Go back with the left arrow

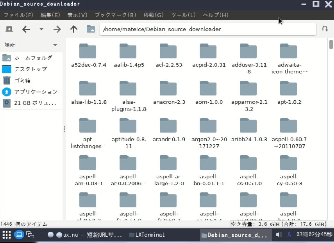click(26, 29)
